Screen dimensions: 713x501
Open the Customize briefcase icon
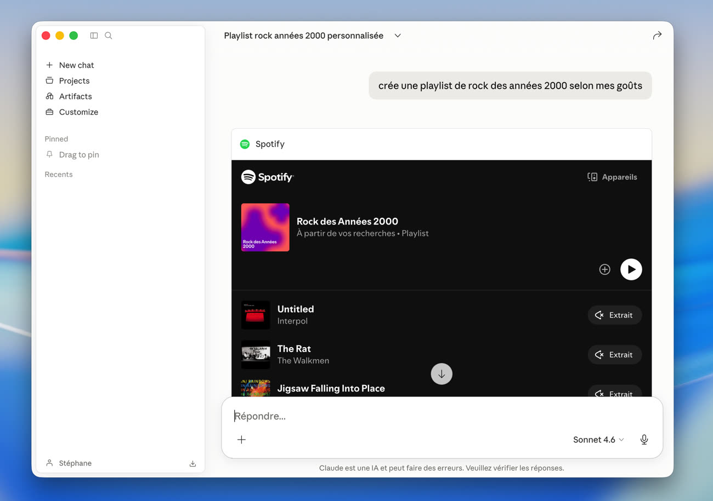coord(49,112)
